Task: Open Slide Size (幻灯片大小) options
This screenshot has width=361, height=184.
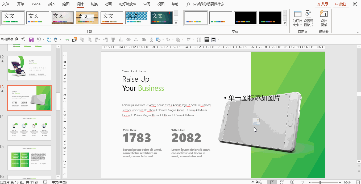Action: tap(297, 18)
